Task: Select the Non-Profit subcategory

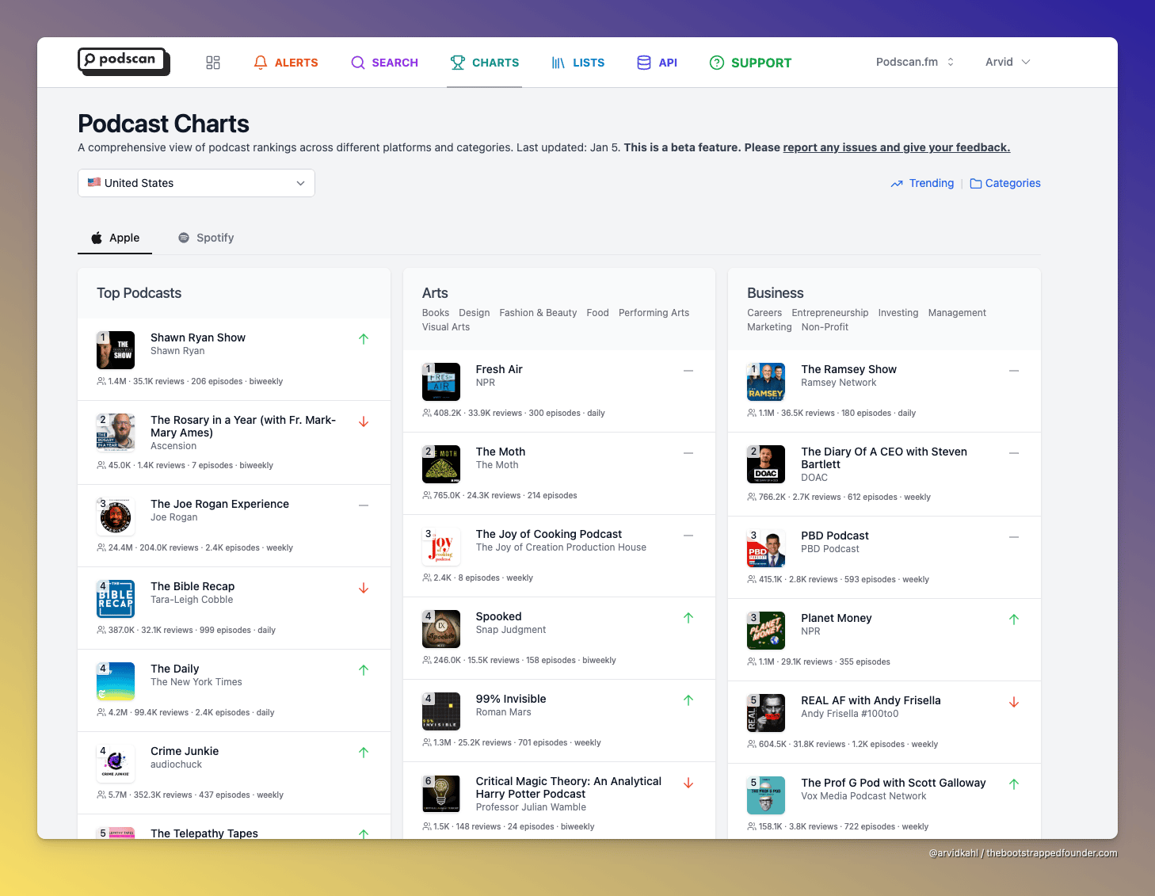Action: pos(825,327)
